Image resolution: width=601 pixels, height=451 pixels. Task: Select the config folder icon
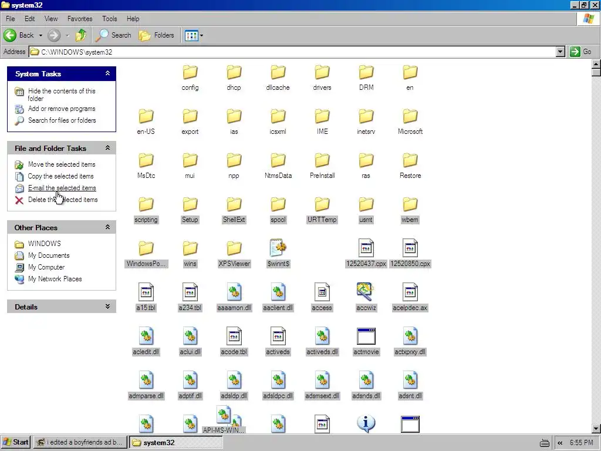(190, 72)
